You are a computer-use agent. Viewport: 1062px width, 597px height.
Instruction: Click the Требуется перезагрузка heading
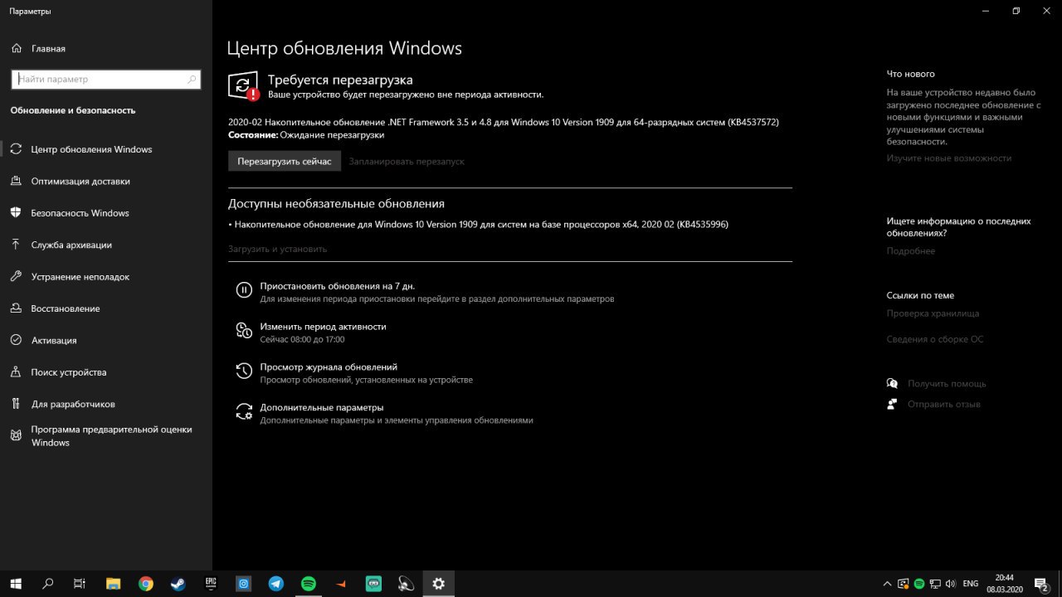click(339, 80)
